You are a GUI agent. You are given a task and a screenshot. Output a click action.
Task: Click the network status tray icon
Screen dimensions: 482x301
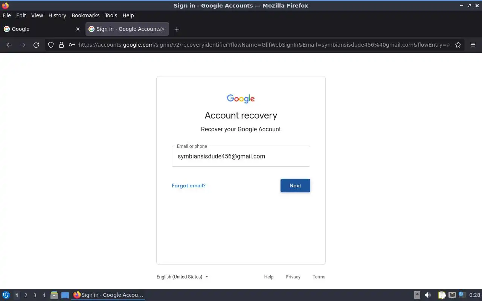452,295
